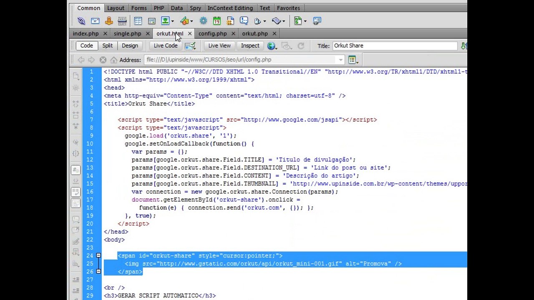This screenshot has height=300, width=534.
Task: Click the Images insert icon
Action: [165, 21]
